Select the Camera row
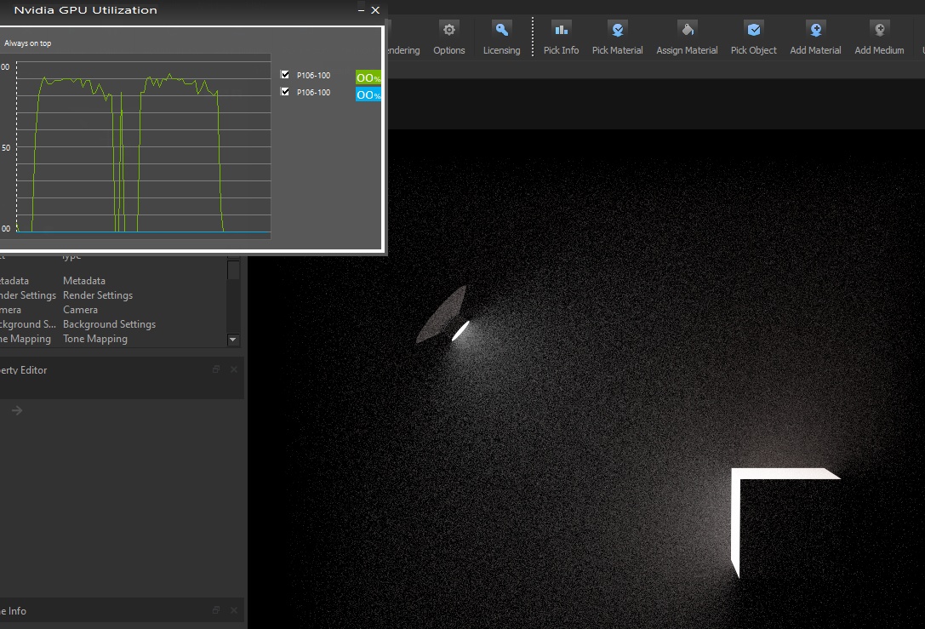 pos(112,310)
